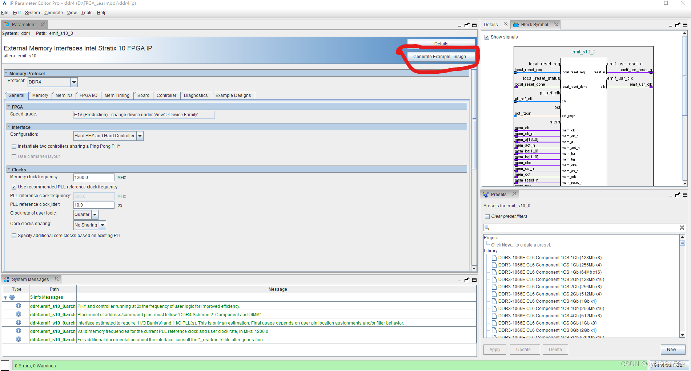Viewport: 691px width, 371px height.
Task: Check the Clear preset filters box
Action: [x=487, y=216]
